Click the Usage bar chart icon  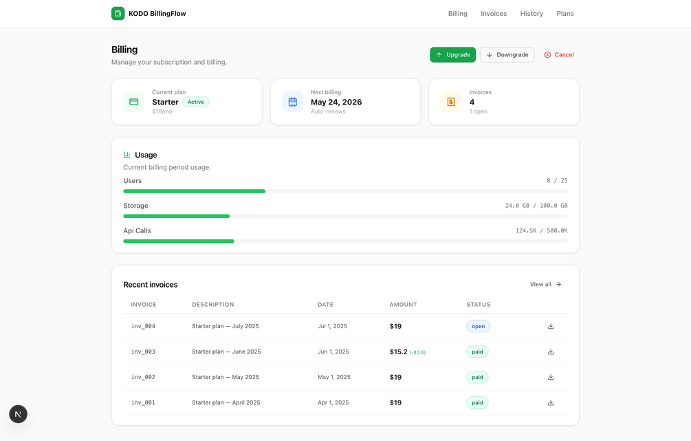click(x=127, y=155)
